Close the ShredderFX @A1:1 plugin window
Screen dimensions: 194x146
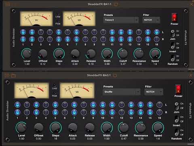(192, 4)
